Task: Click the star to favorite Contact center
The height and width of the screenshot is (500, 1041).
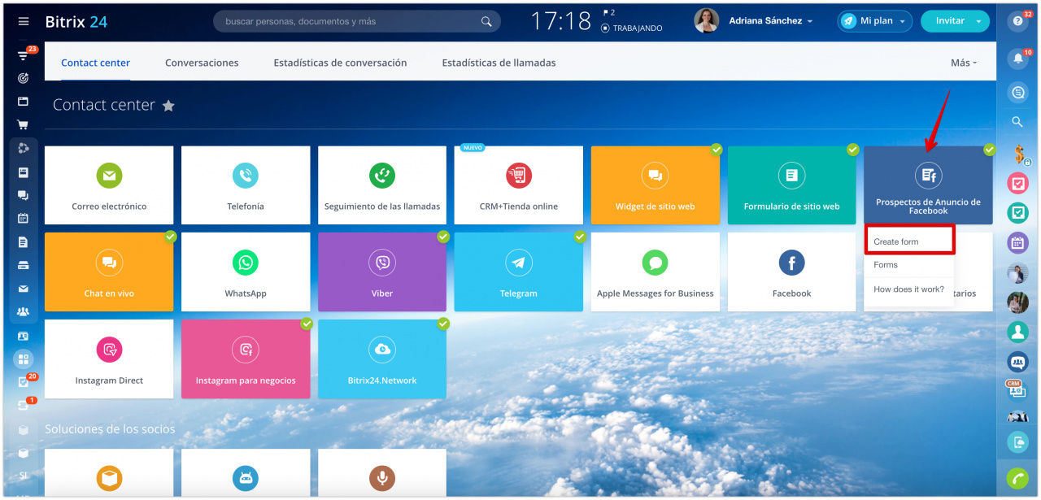Action: (x=168, y=106)
